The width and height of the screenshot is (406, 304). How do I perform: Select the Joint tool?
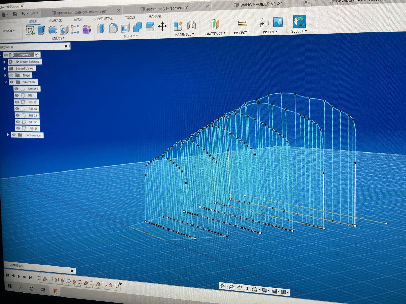[191, 25]
